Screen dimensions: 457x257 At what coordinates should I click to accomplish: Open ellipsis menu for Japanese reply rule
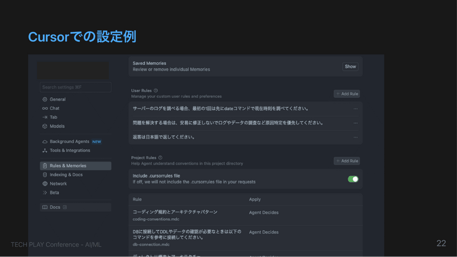(356, 137)
